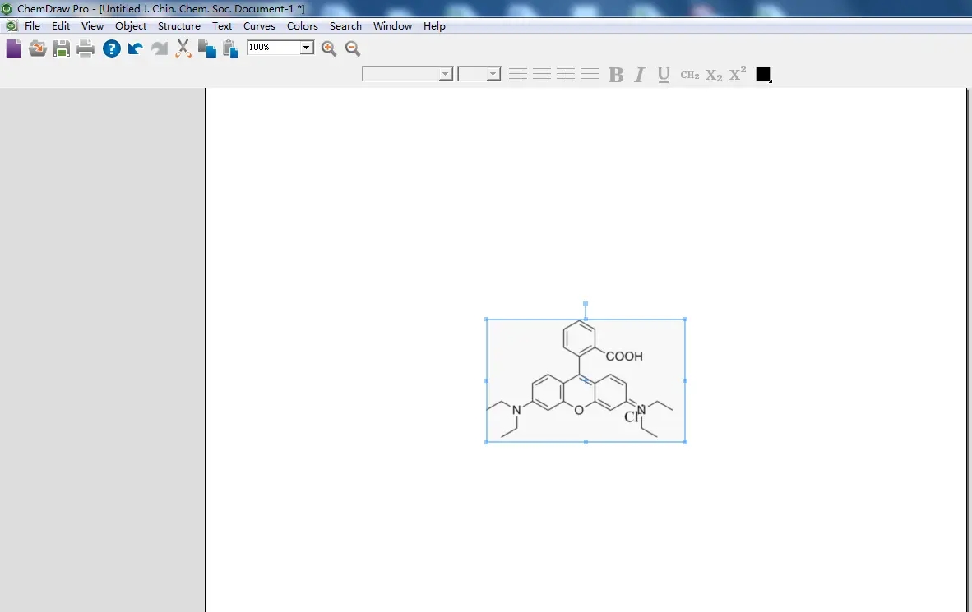The image size is (972, 612).
Task: Open the font family dropdown
Action: pos(445,73)
